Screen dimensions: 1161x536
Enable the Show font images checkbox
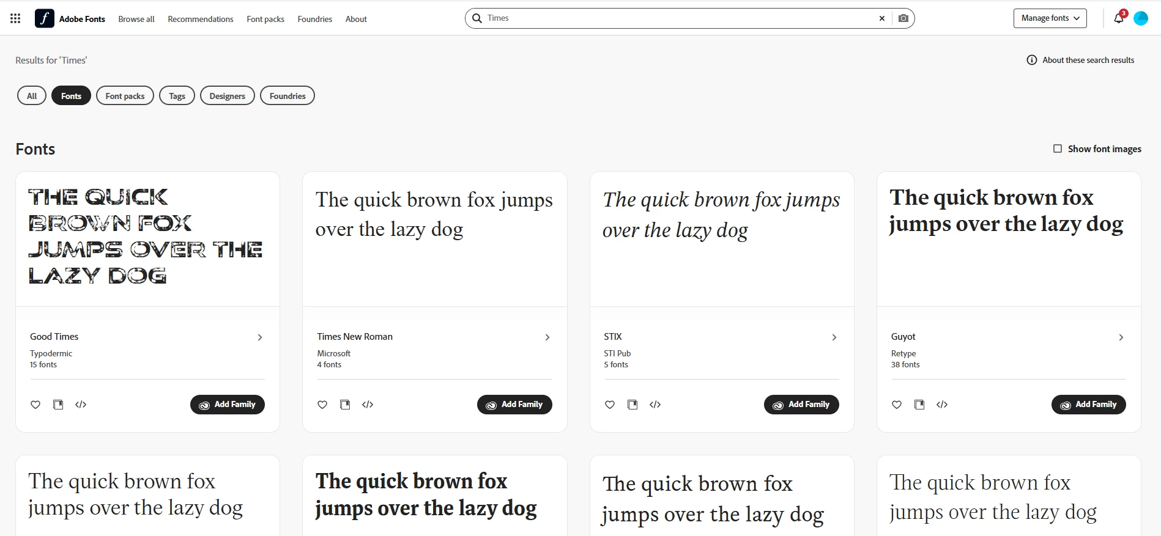pos(1058,149)
